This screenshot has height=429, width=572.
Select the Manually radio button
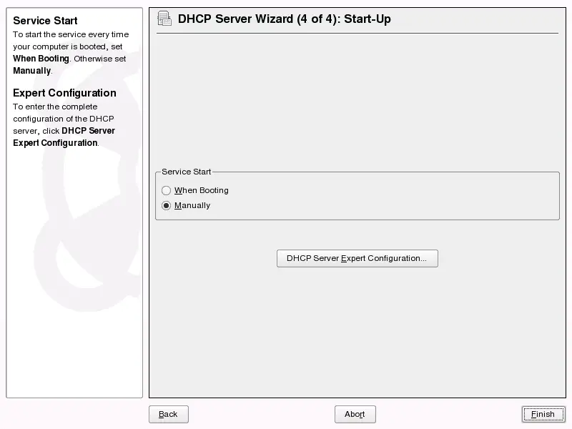(x=167, y=205)
